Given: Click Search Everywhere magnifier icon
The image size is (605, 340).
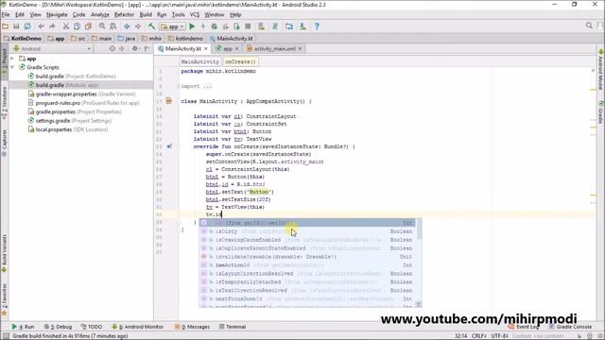Looking at the screenshot, I should (589, 25).
